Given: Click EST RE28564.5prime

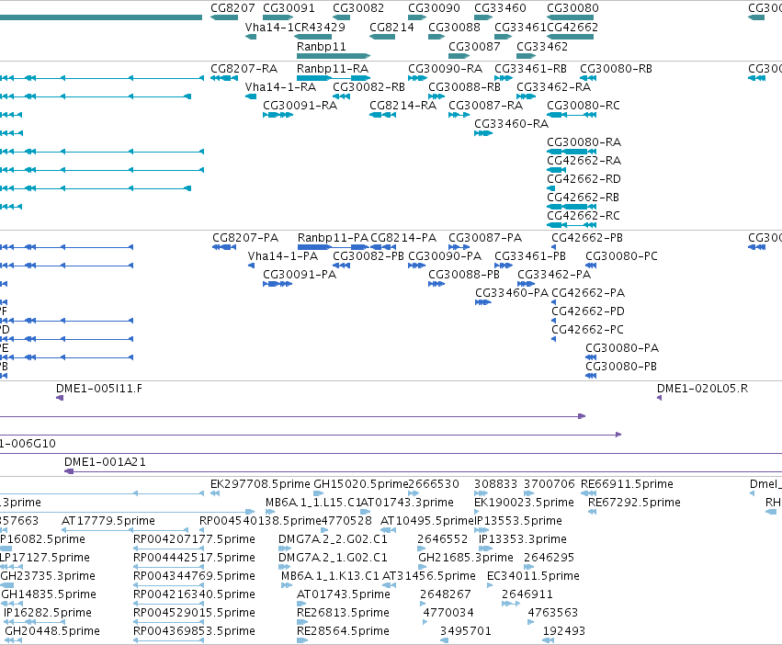Looking at the screenshot, I should click(x=302, y=640).
